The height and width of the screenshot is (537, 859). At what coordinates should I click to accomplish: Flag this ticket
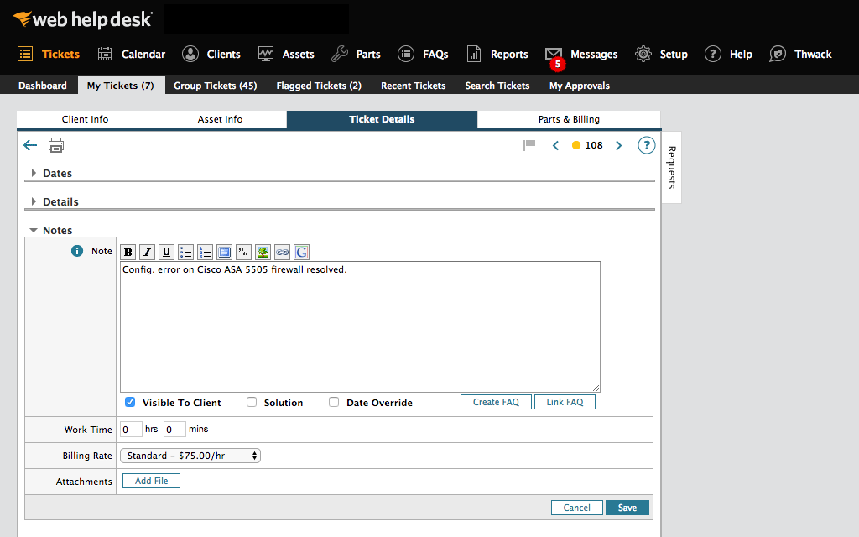(x=528, y=144)
